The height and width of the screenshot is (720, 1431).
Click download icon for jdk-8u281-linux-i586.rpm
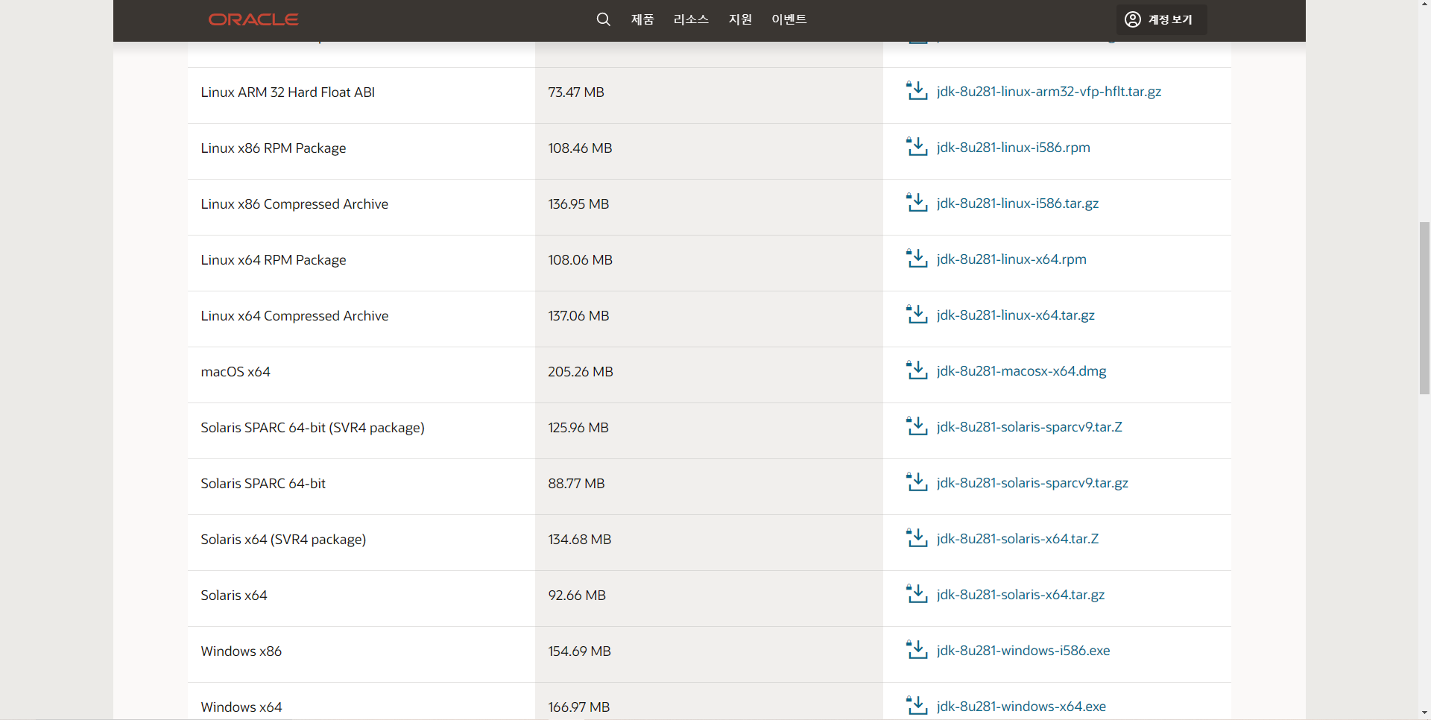click(917, 147)
